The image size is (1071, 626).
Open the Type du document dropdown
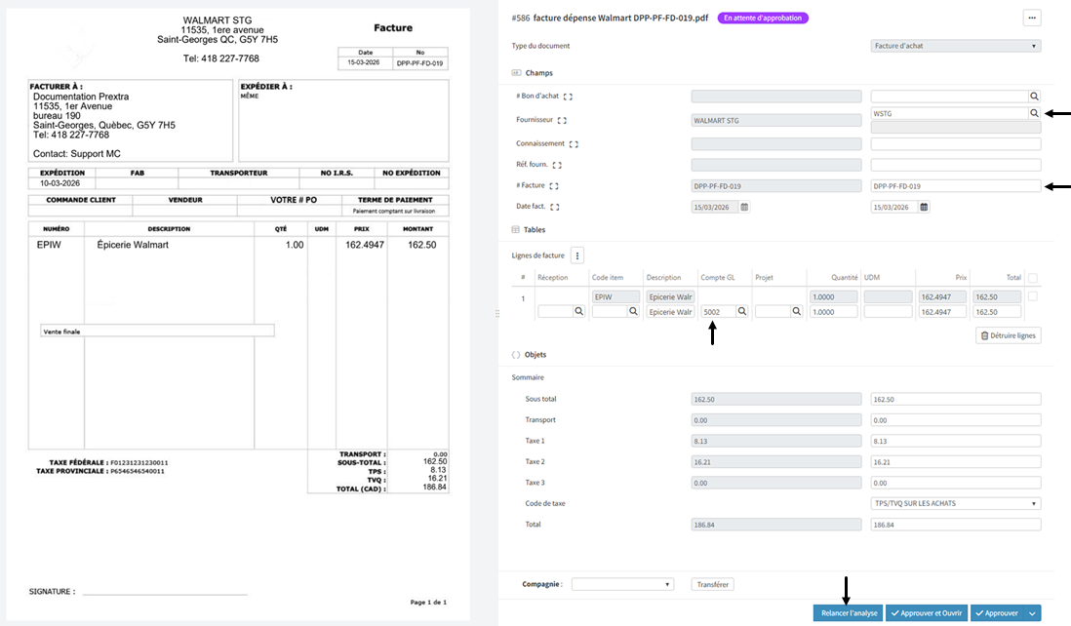pos(955,46)
